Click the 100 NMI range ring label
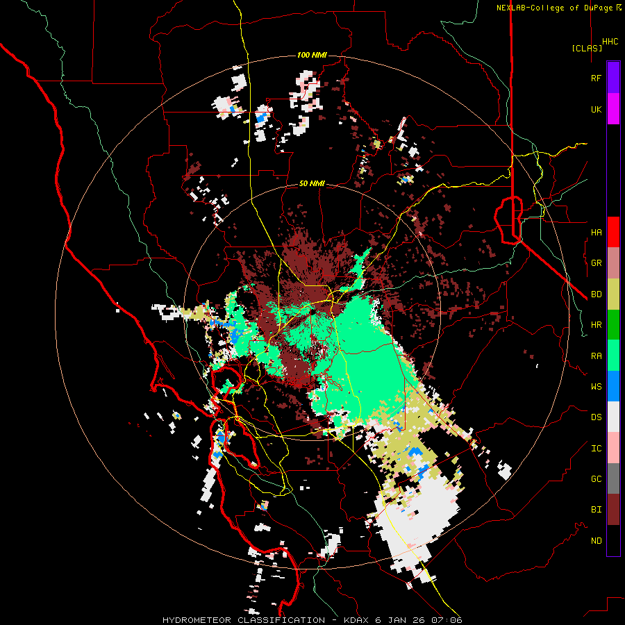This screenshot has width=625, height=625. click(312, 55)
